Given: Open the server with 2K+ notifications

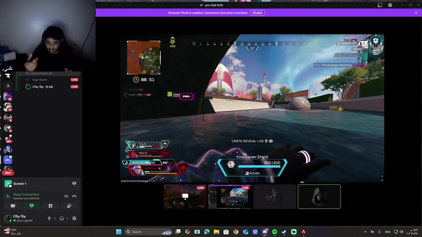Looking at the screenshot, I should (x=8, y=139).
